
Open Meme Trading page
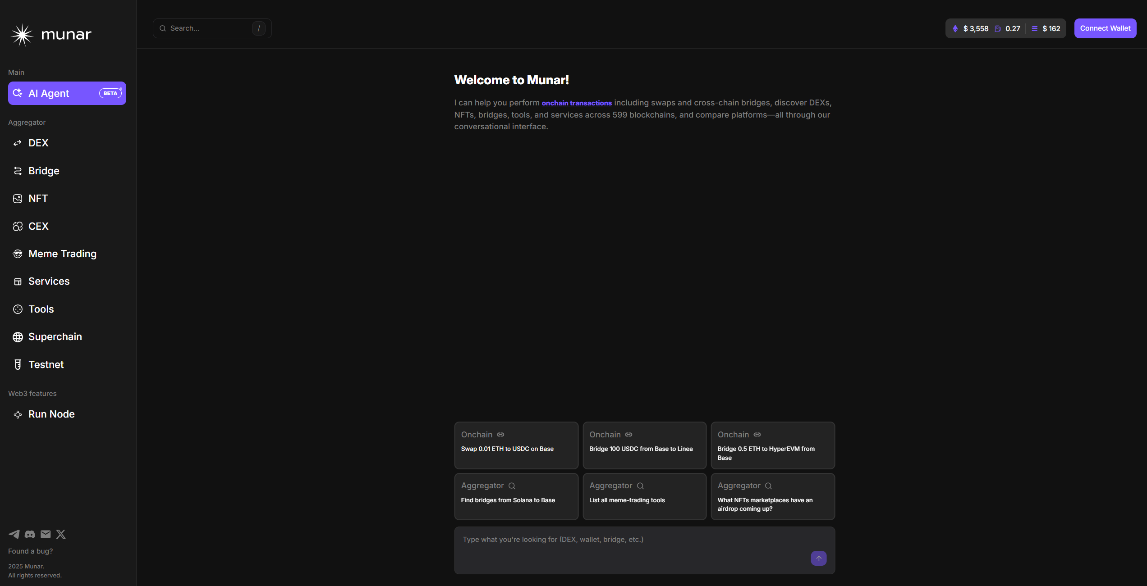coord(67,254)
